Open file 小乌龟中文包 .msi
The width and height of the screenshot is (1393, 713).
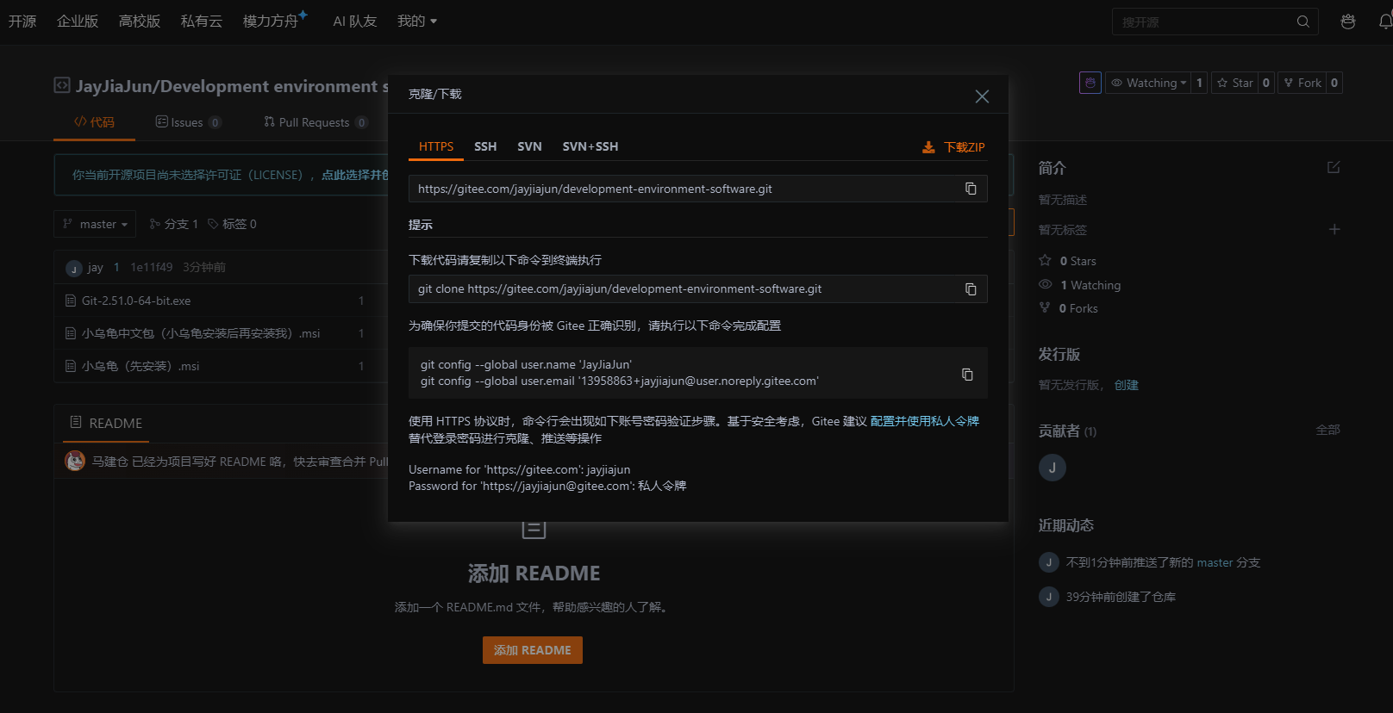201,333
